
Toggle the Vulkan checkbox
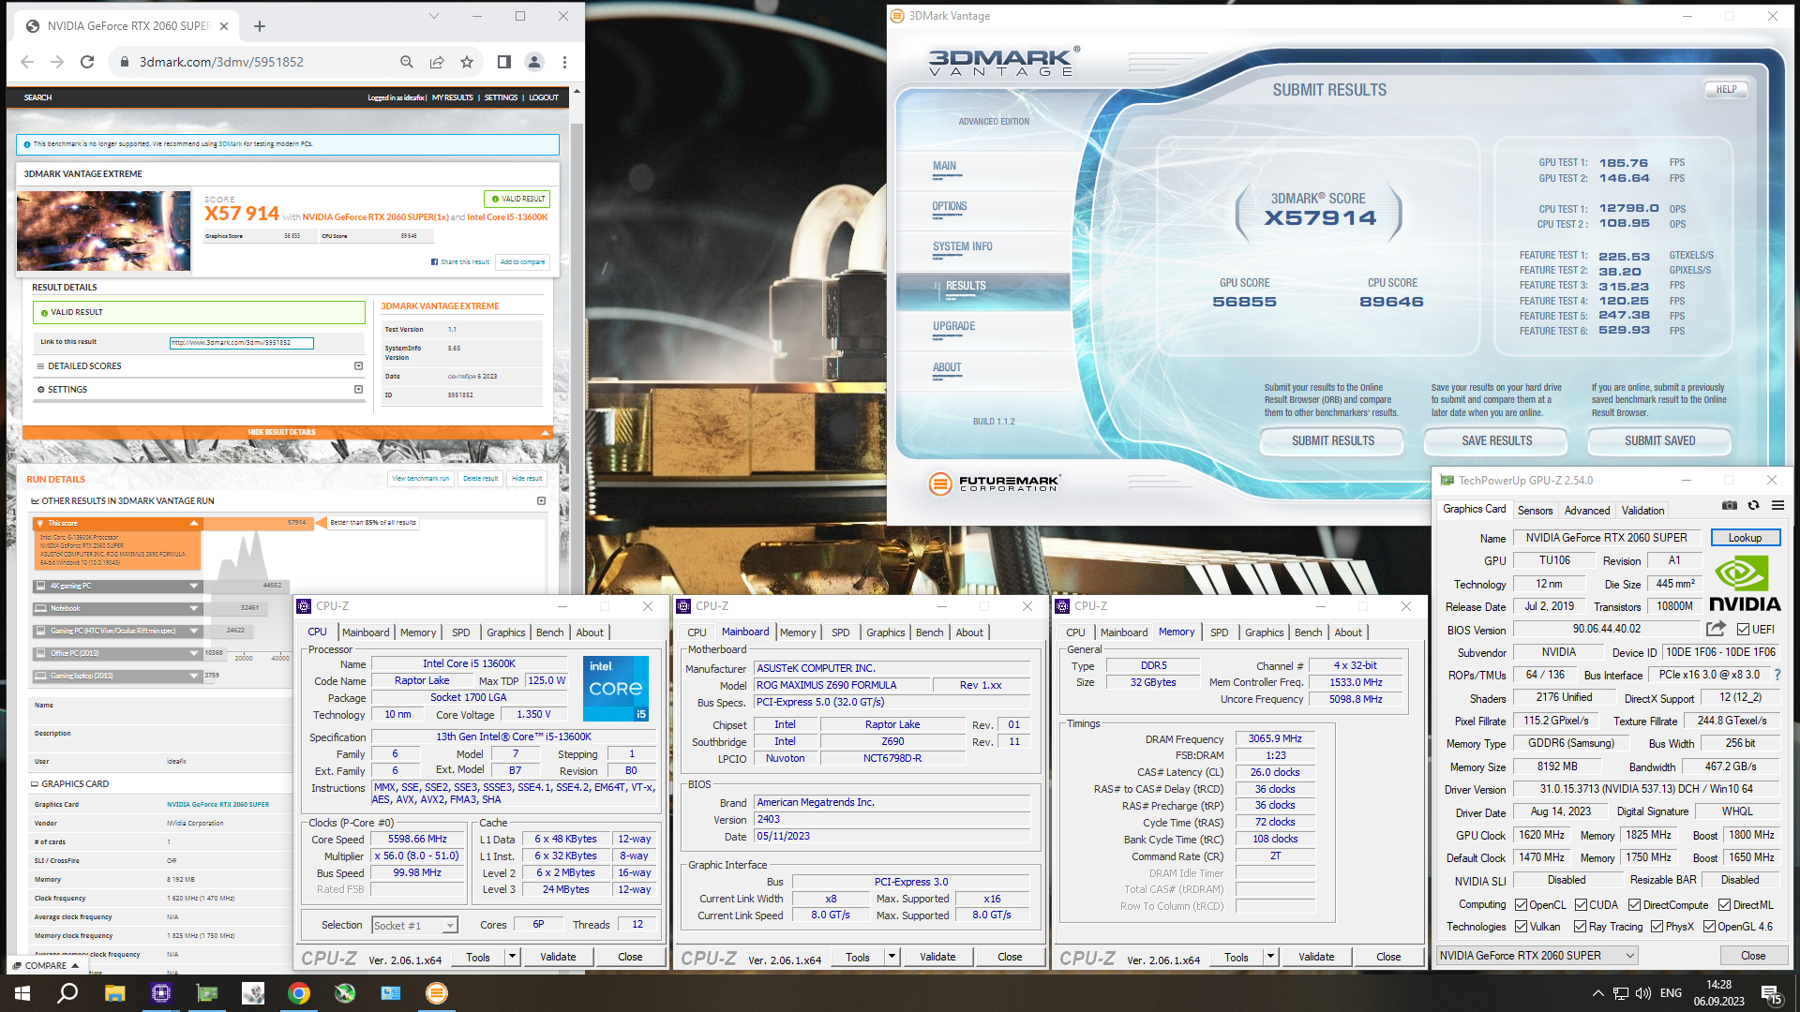coord(1521,927)
